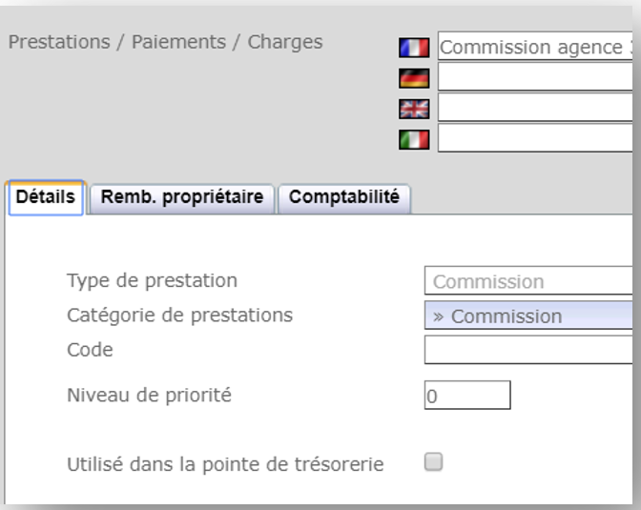
Task: Enable 'Utilisé dans la pointe de trésorerie' checkbox
Action: [434, 463]
